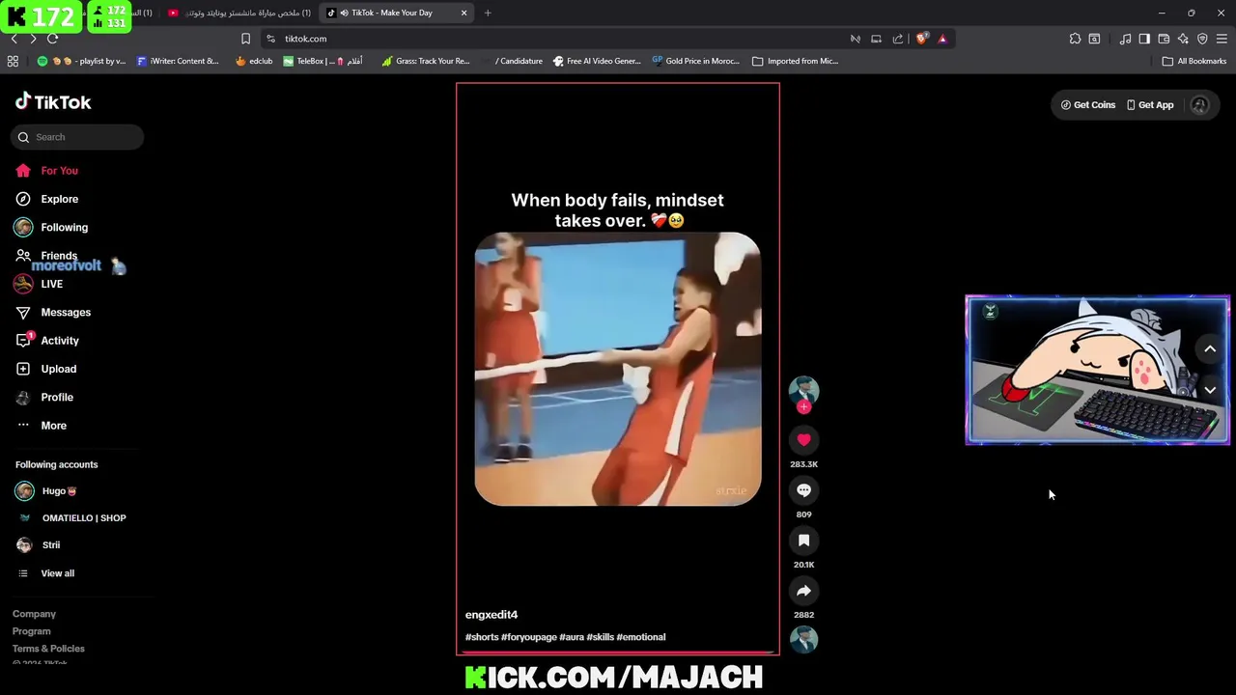The image size is (1236, 695).
Task: Expand View all following accounts
Action: click(x=45, y=573)
